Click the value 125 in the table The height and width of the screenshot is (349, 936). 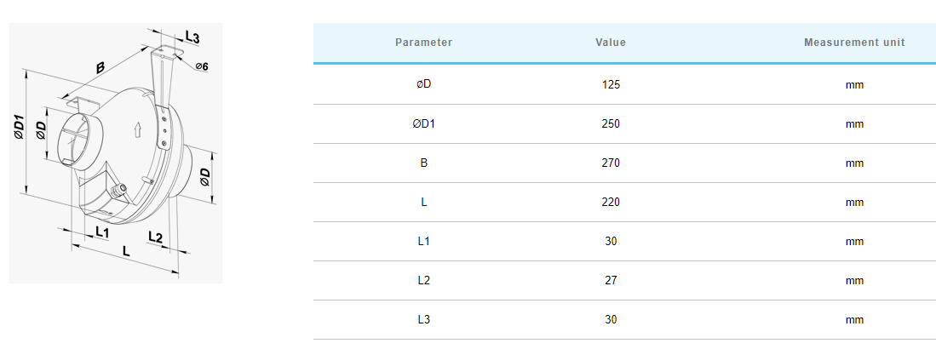tap(611, 85)
